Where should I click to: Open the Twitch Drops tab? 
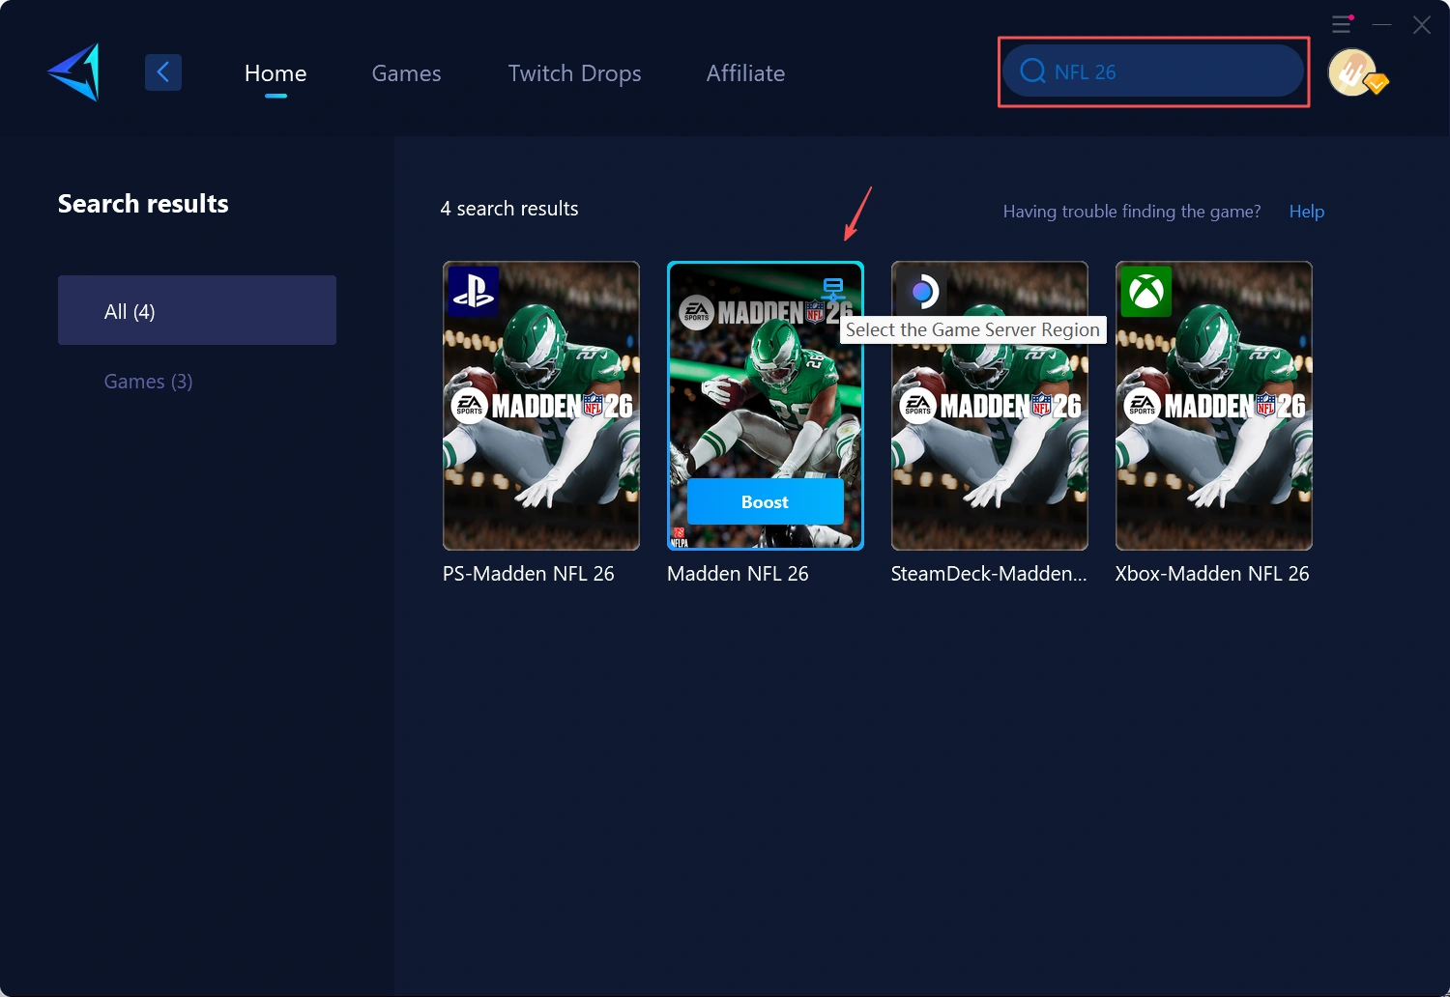574,72
